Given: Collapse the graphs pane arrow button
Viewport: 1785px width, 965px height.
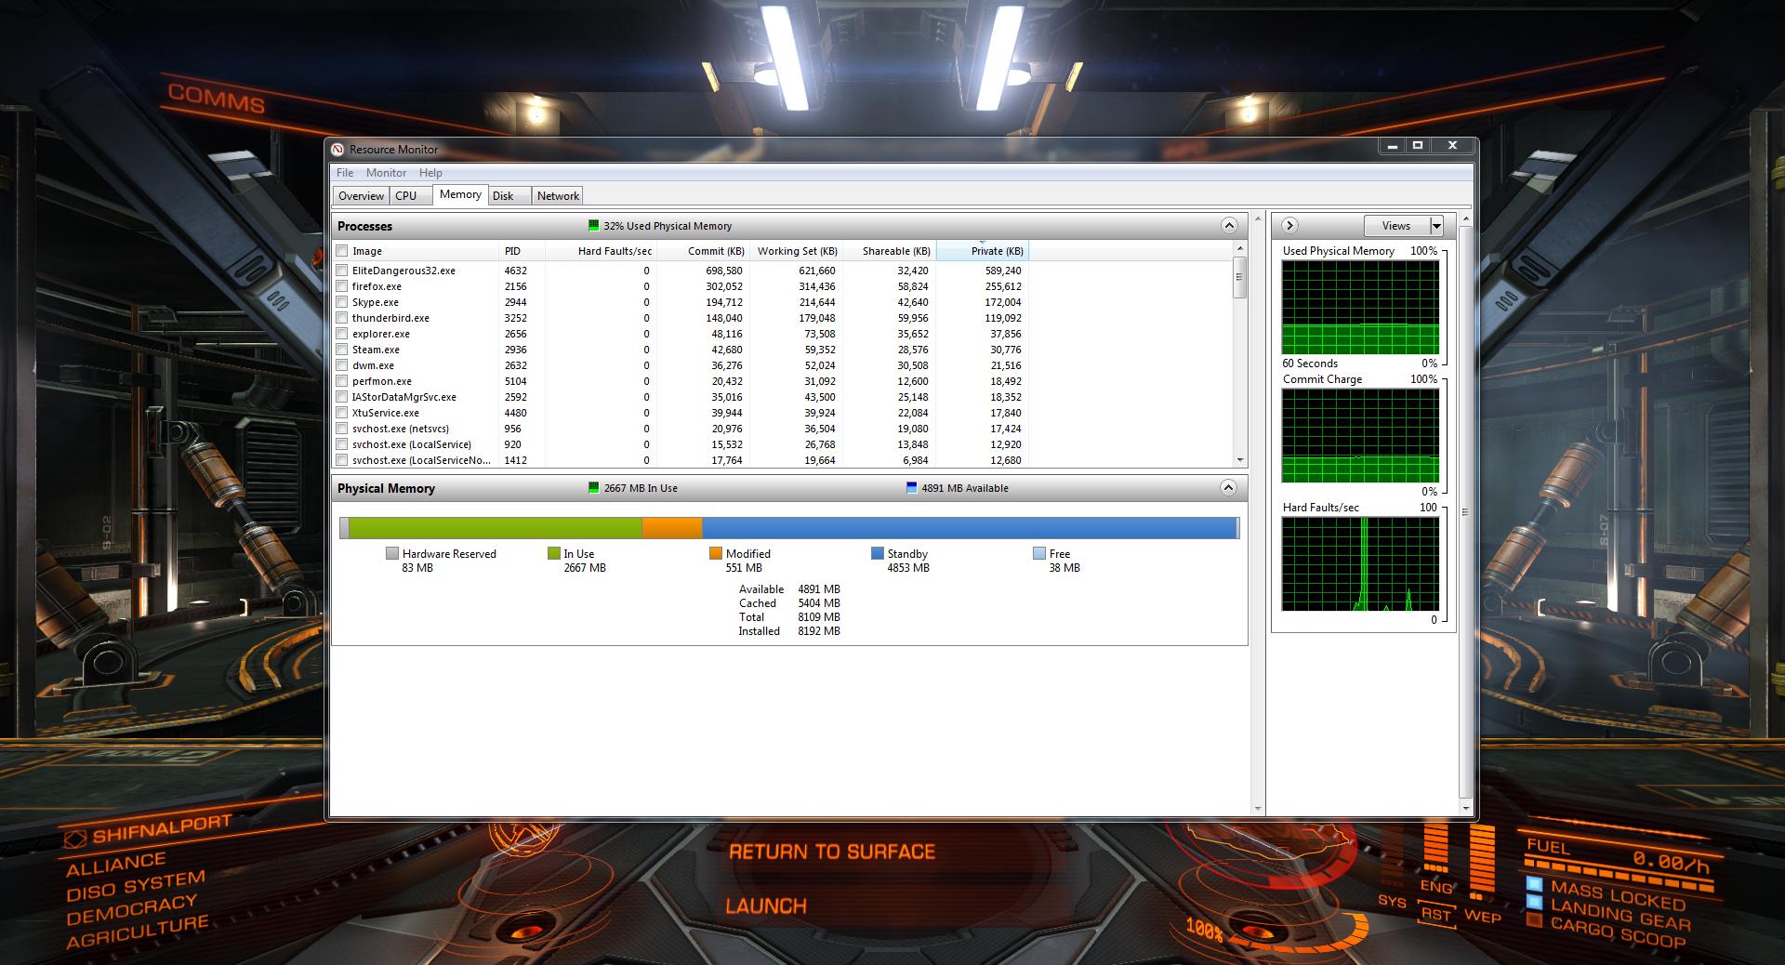Looking at the screenshot, I should 1289,226.
